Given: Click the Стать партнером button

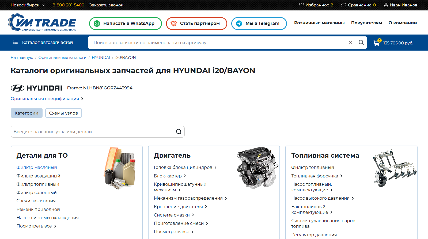Looking at the screenshot, I should point(196,24).
